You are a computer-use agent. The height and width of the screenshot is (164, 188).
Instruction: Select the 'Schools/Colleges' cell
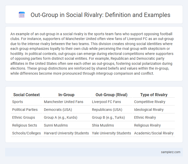[x=26, y=133]
